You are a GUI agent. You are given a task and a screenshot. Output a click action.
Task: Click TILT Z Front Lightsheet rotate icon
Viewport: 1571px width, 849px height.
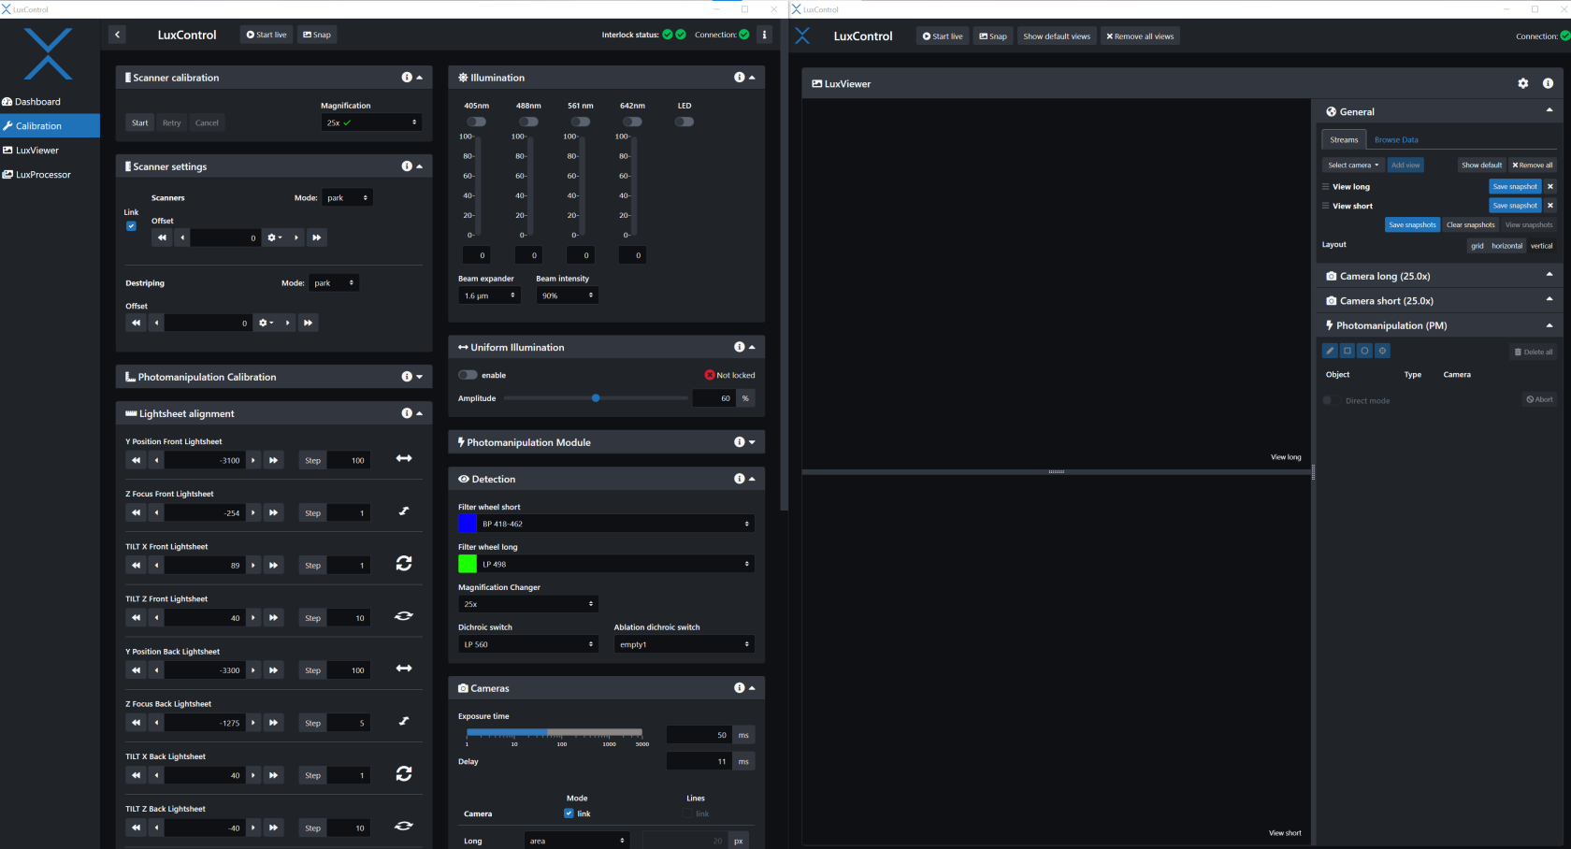[404, 616]
